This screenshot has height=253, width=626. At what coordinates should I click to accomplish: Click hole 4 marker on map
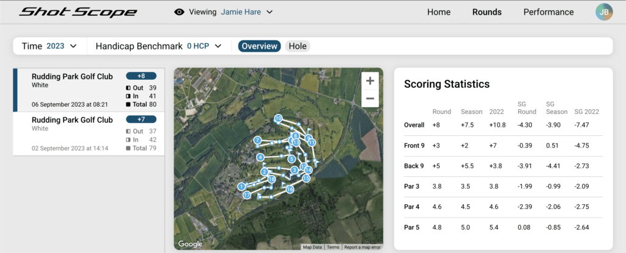pyautogui.click(x=260, y=157)
